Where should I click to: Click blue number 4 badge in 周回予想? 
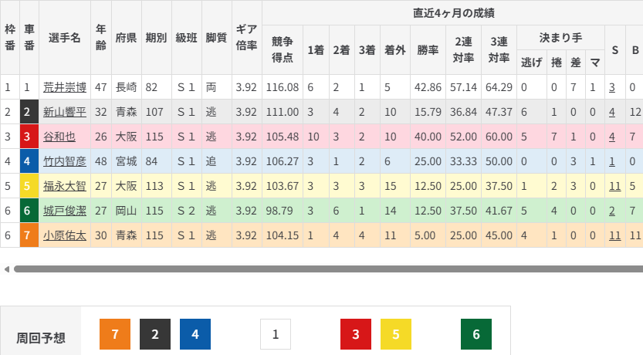(x=195, y=334)
